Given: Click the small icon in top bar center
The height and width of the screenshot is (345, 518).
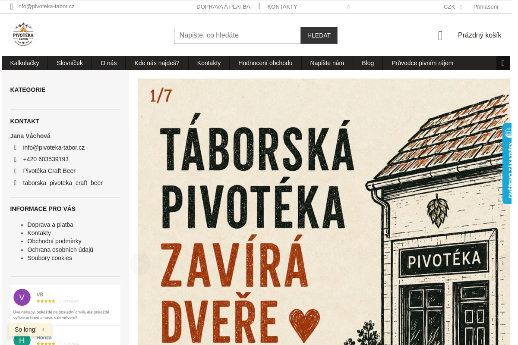Looking at the screenshot, I should point(348,7).
